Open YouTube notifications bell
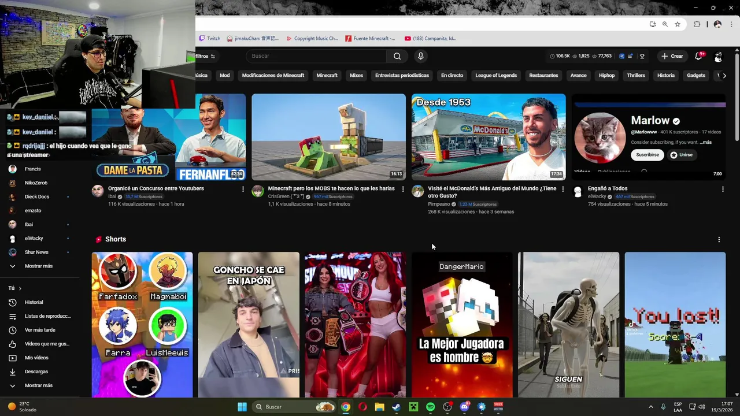The width and height of the screenshot is (740, 416). [698, 56]
